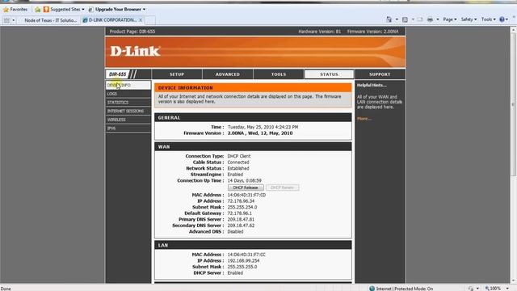Expand the Print dropdown arrow
Screen dimensions: 517x291
tap(438, 19)
